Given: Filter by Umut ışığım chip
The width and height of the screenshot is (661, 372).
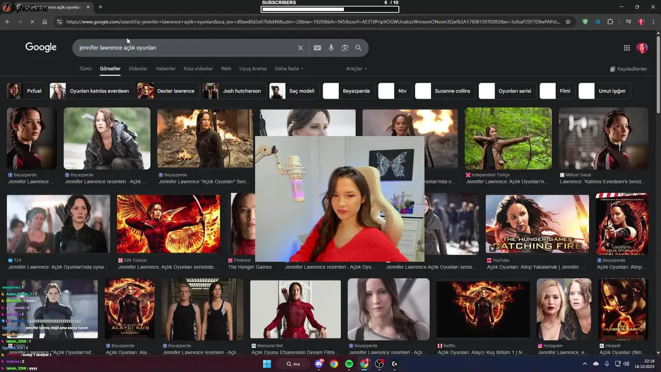Looking at the screenshot, I should pyautogui.click(x=605, y=91).
